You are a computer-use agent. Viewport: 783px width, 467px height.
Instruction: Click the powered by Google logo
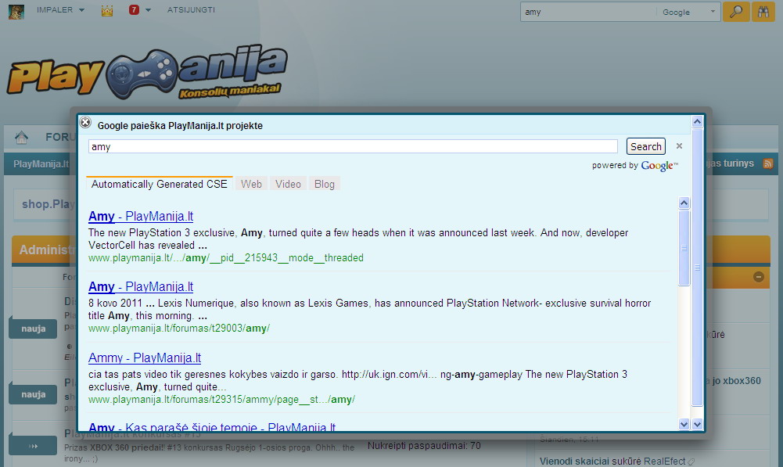click(x=659, y=165)
